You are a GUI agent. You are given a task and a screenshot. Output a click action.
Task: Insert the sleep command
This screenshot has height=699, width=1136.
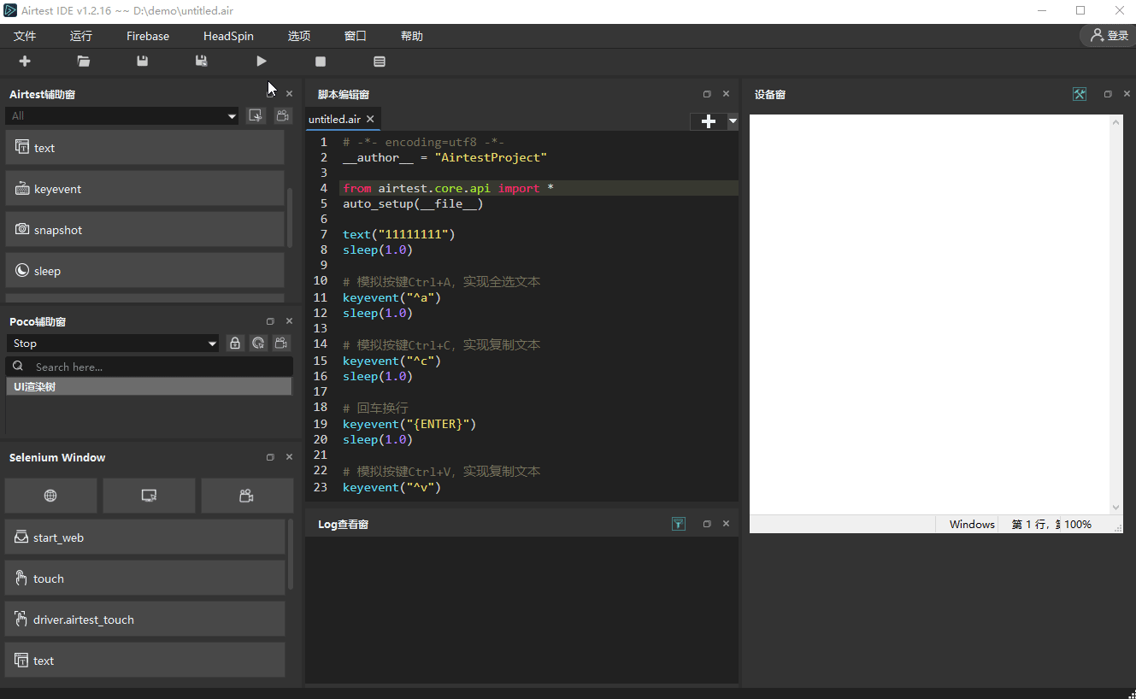[x=144, y=271]
